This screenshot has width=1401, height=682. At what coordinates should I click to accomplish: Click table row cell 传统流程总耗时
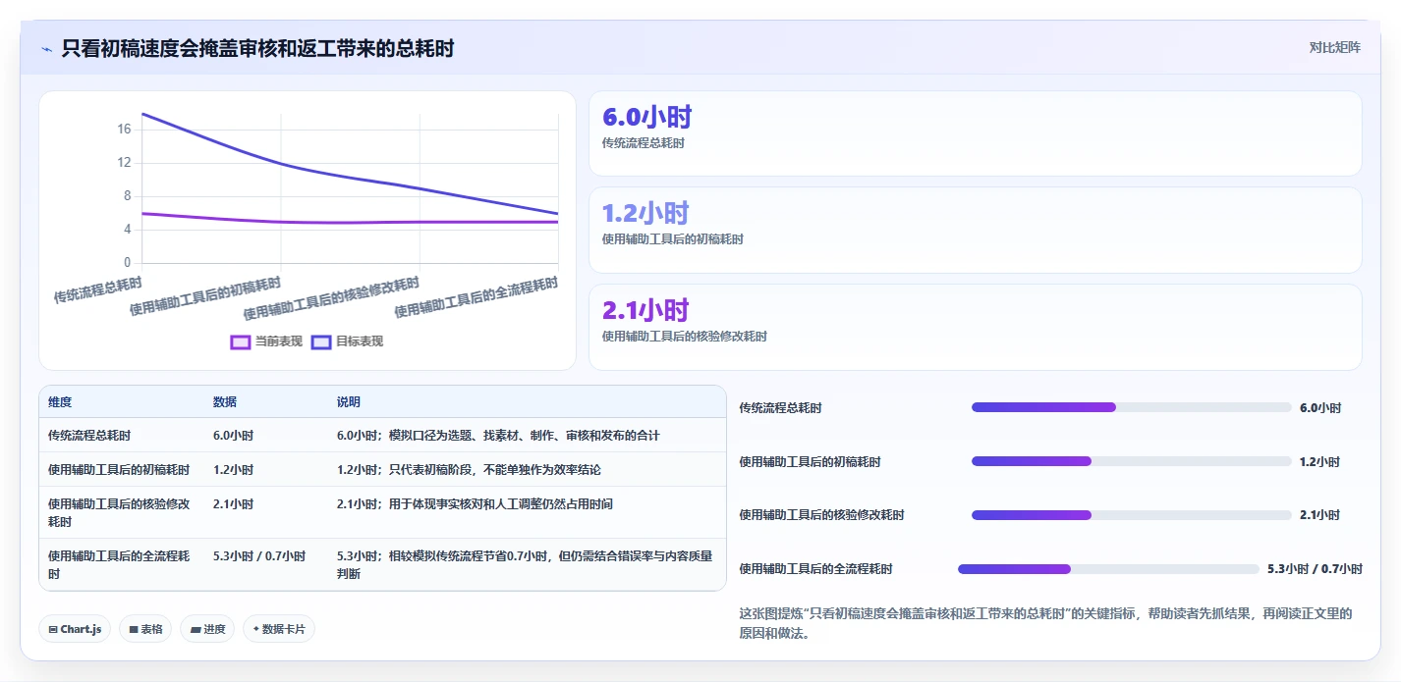(x=89, y=436)
